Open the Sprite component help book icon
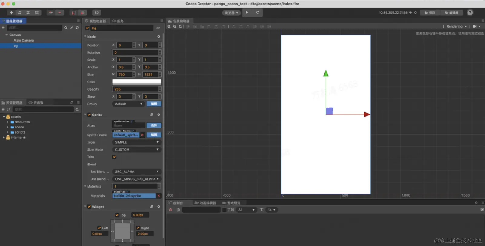 (x=151, y=115)
